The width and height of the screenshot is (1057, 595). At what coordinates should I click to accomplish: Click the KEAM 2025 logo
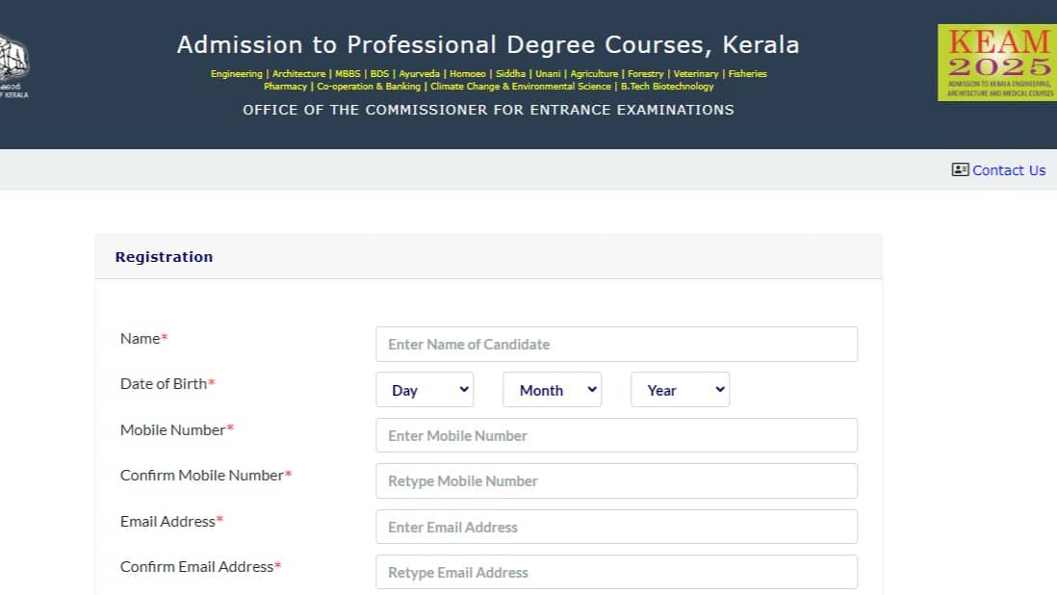pos(996,63)
